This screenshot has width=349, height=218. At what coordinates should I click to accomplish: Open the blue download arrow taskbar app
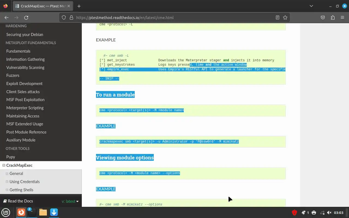[x=54, y=212]
